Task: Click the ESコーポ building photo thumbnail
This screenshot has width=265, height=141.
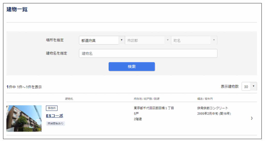Action: tap(24, 118)
